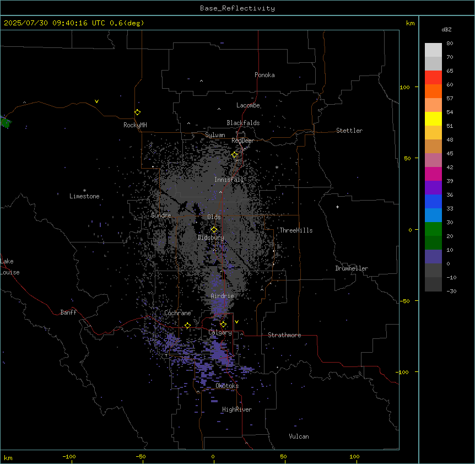
Task: Click the Stettler city label
Action: 349,131
